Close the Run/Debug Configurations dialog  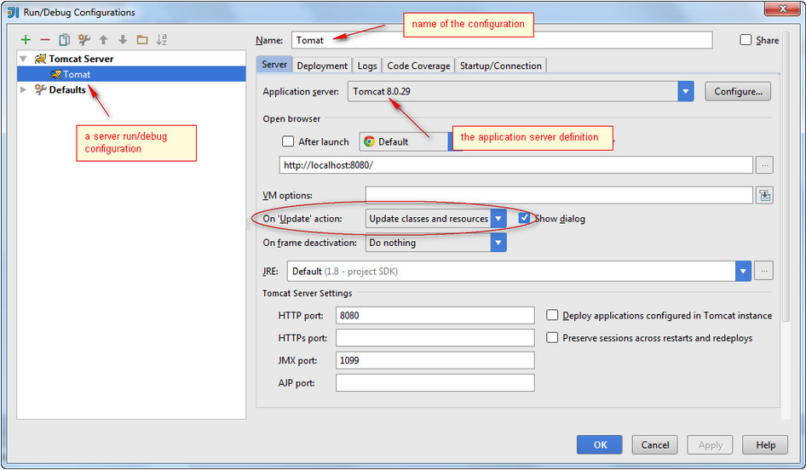click(782, 9)
